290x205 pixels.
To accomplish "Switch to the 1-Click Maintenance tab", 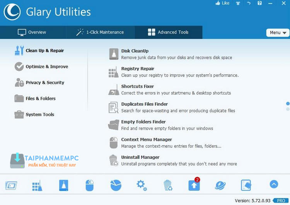I will tap(100, 32).
